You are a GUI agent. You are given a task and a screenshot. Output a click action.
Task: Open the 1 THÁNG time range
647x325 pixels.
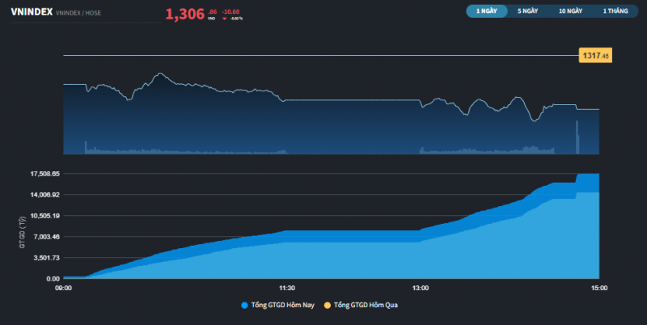tap(615, 11)
